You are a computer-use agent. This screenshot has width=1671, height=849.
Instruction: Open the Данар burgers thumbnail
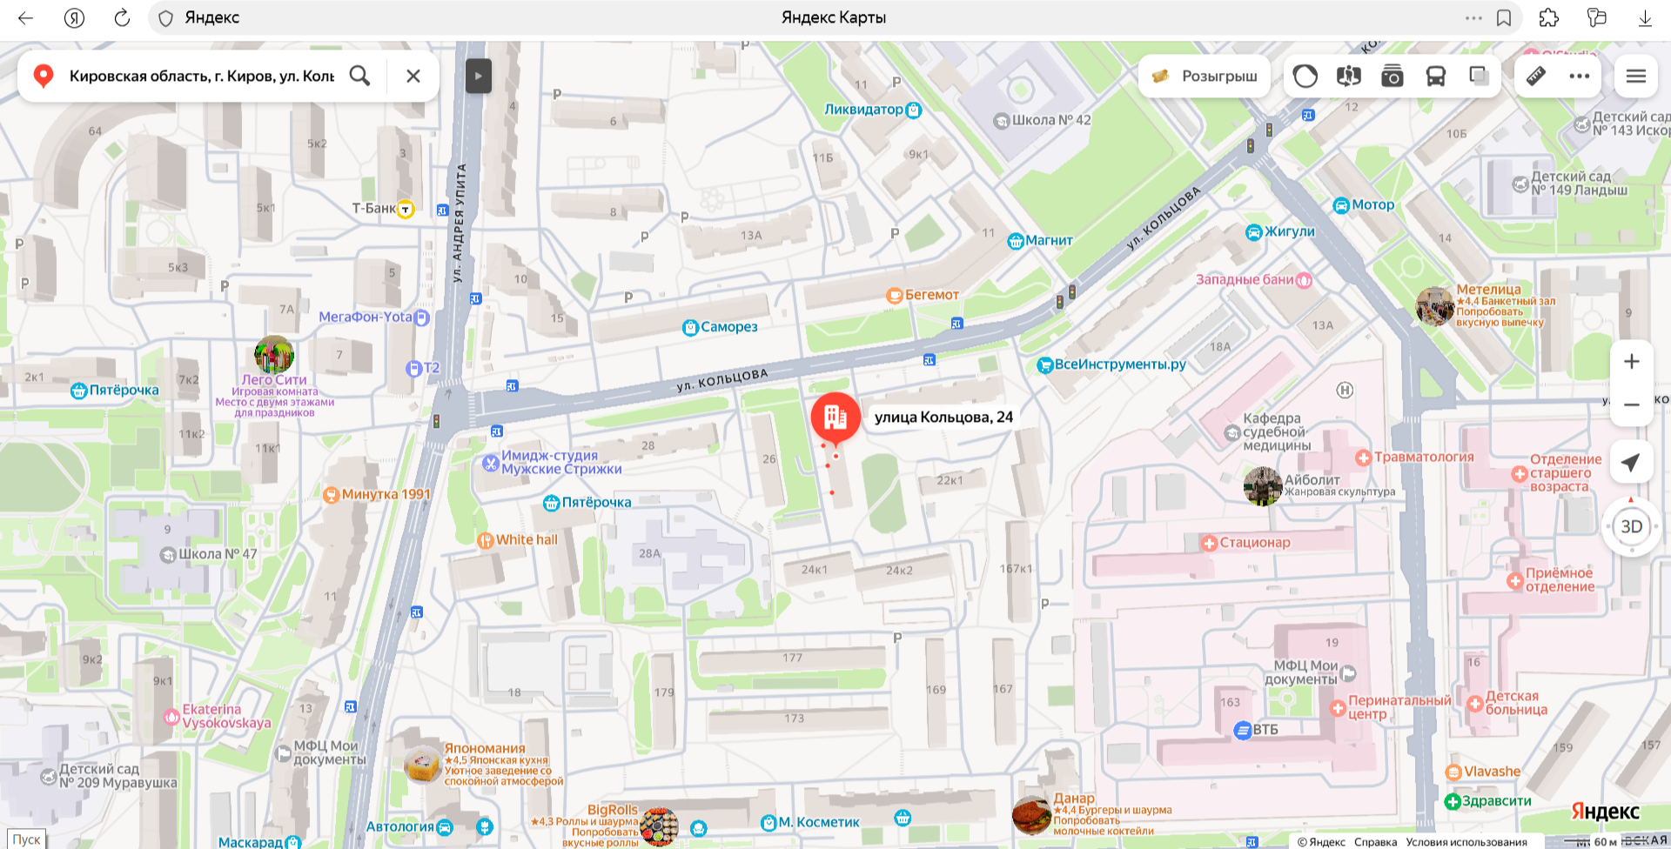point(1032,815)
